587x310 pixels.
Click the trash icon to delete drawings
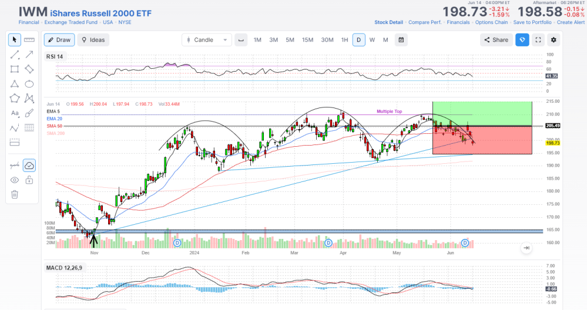[x=15, y=194]
